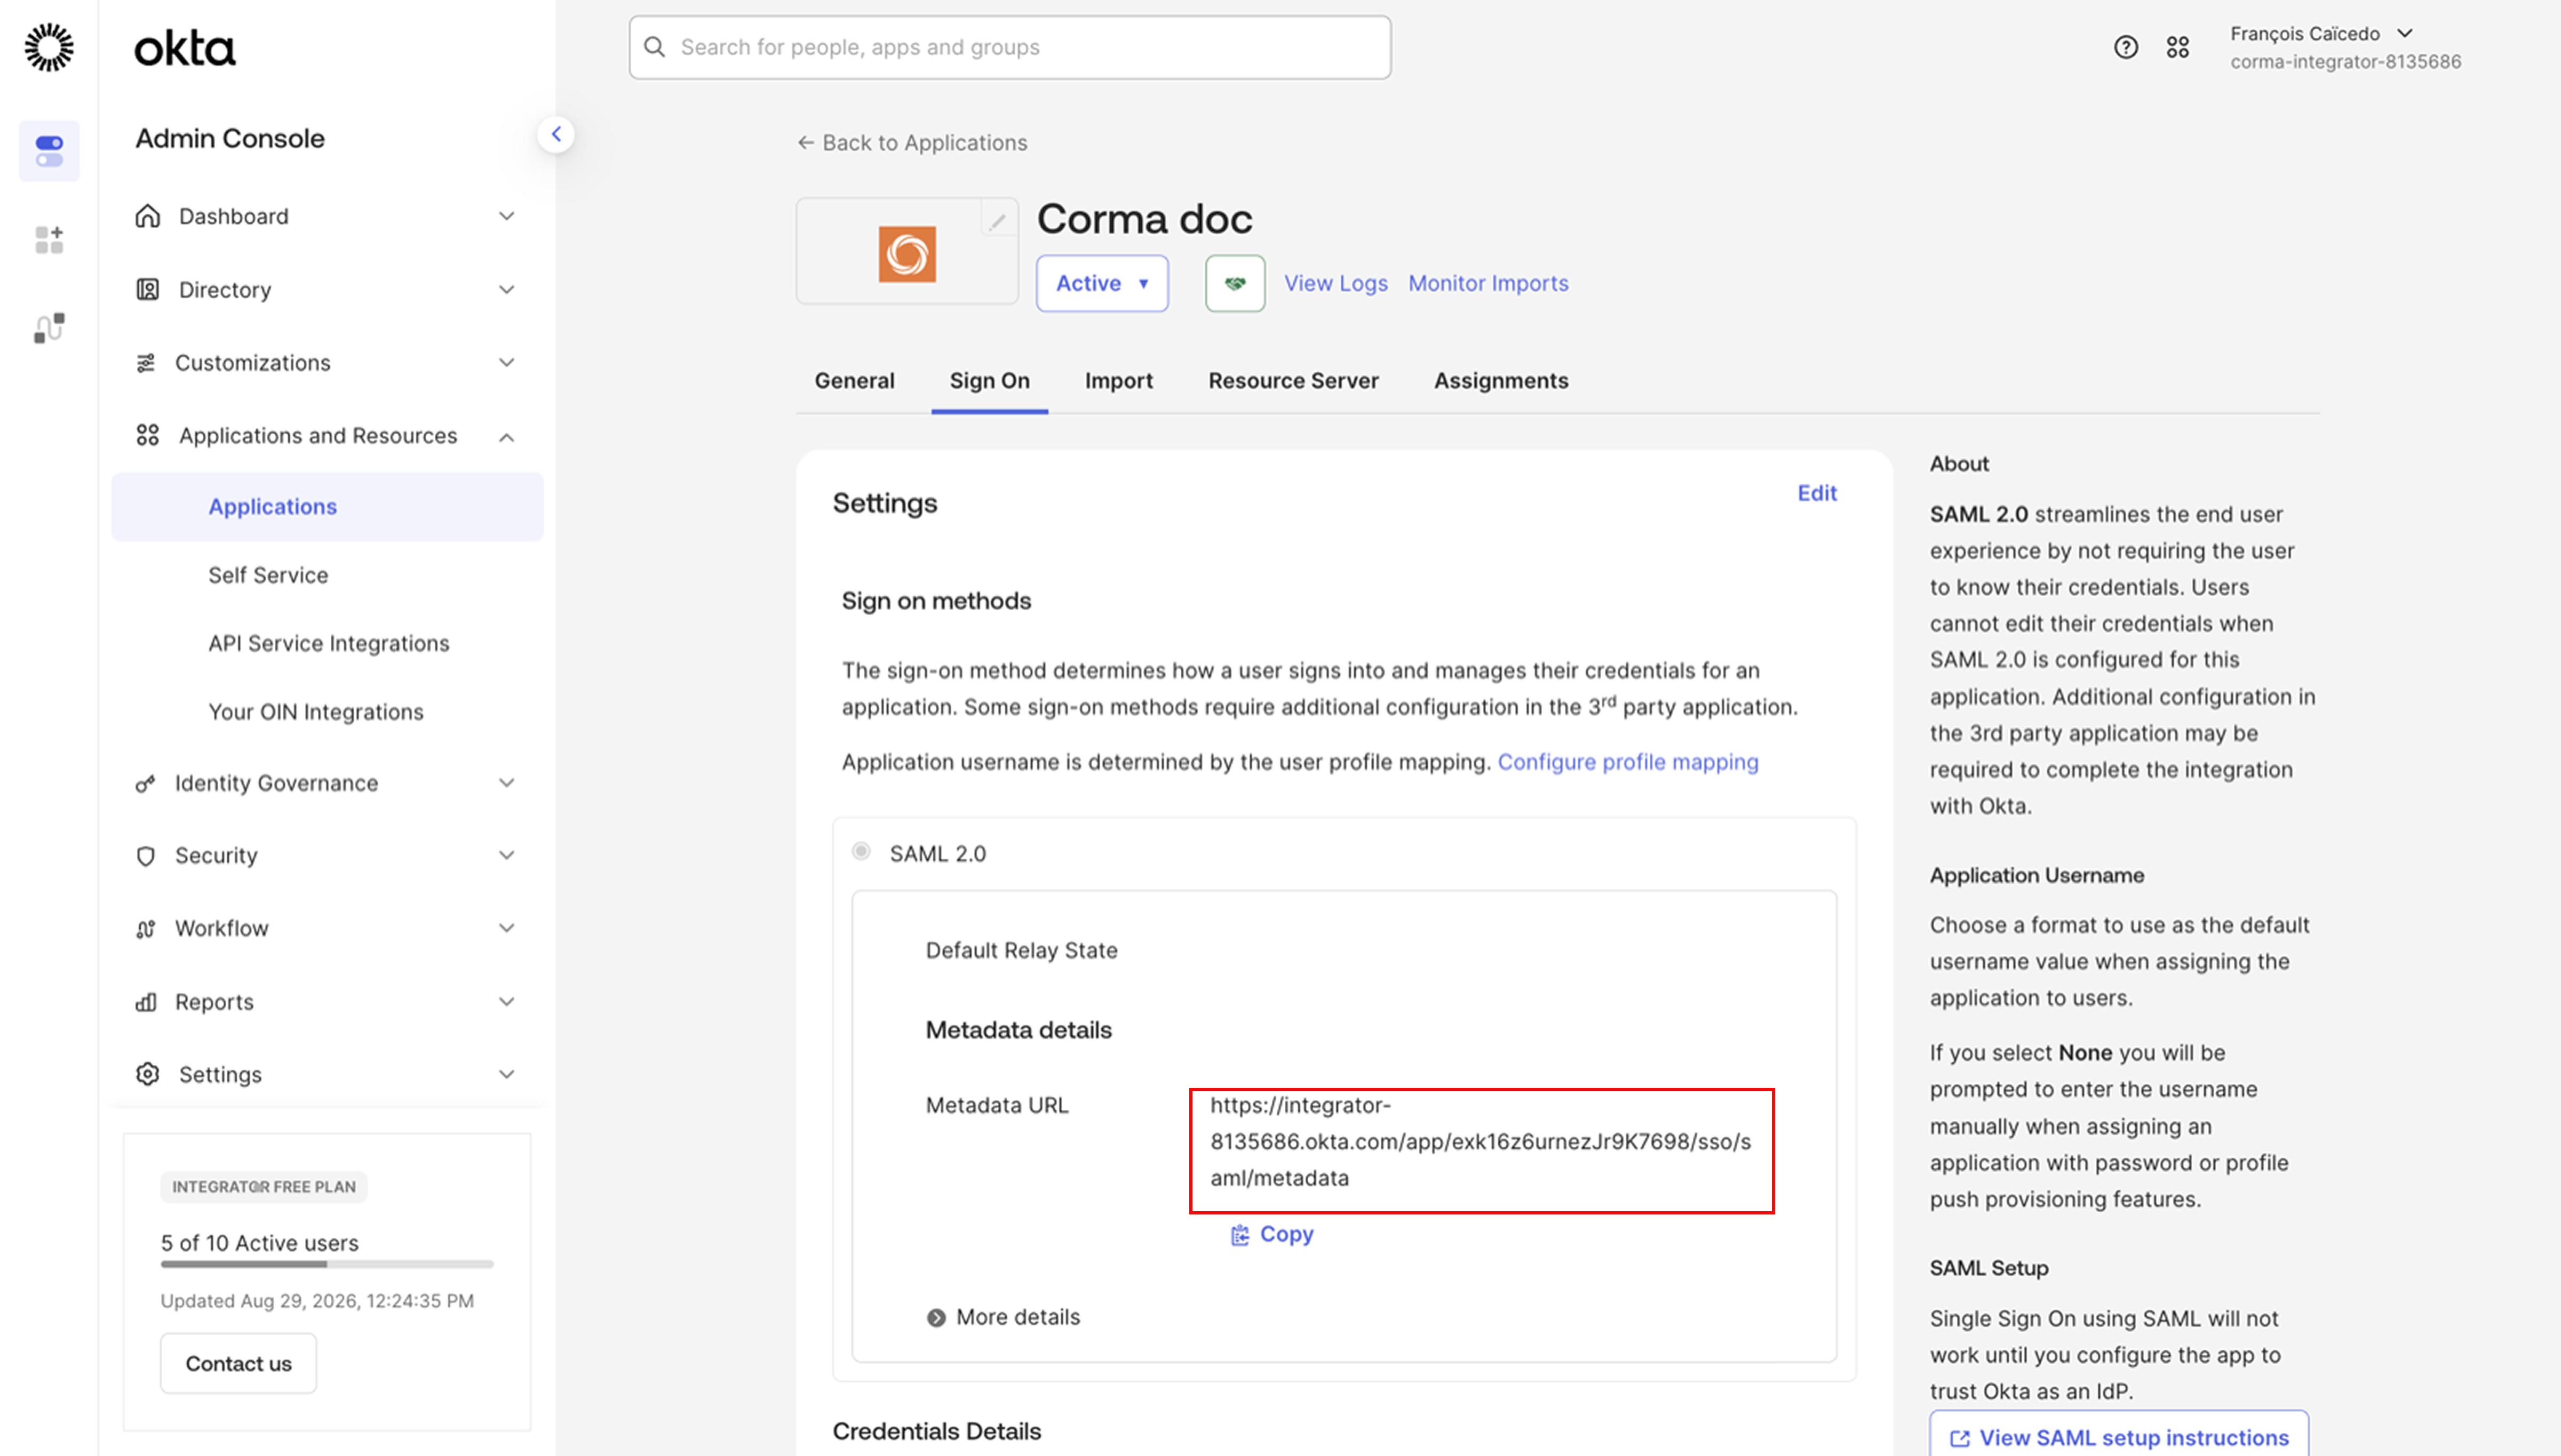This screenshot has height=1456, width=2561.
Task: Click the help question mark icon
Action: (x=2126, y=47)
